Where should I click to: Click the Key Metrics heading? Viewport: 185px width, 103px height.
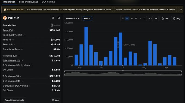click(x=9, y=25)
